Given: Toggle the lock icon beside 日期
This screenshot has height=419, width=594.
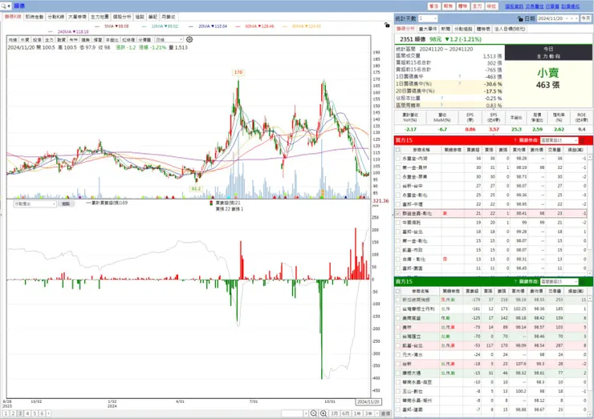Looking at the screenshot, I should [520, 18].
